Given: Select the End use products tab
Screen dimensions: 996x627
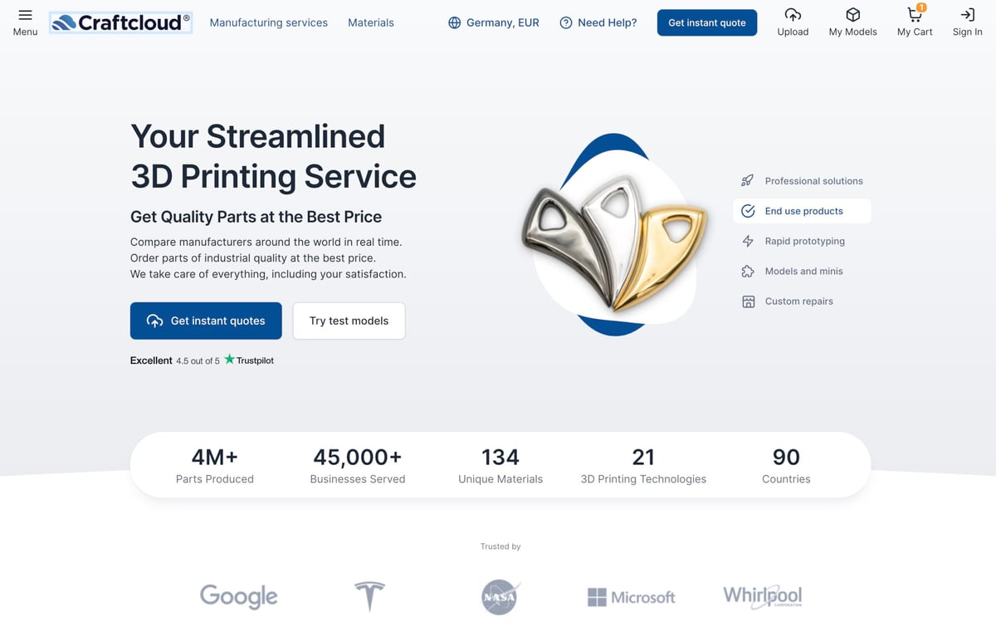Looking at the screenshot, I should point(802,211).
